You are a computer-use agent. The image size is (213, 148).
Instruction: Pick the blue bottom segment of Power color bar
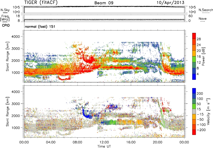point(194,77)
